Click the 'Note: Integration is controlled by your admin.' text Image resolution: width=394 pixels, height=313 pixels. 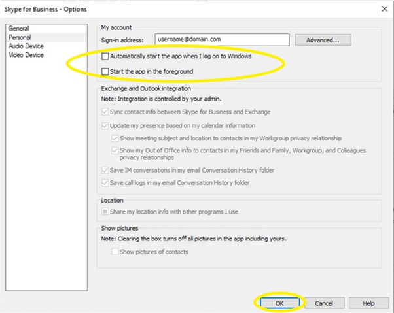tap(161, 99)
